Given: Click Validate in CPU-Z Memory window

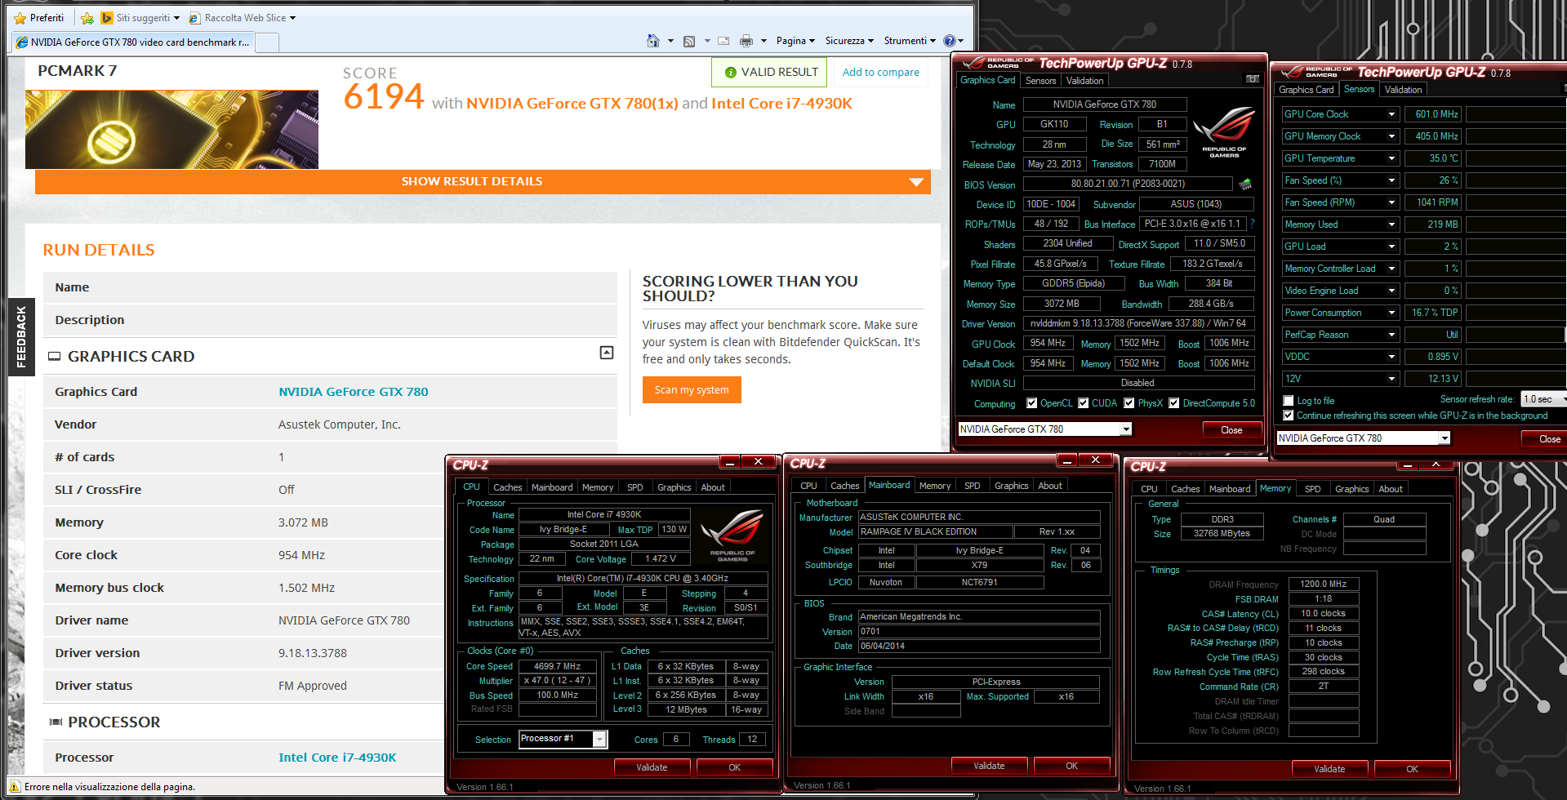Looking at the screenshot, I should pos(1329,769).
